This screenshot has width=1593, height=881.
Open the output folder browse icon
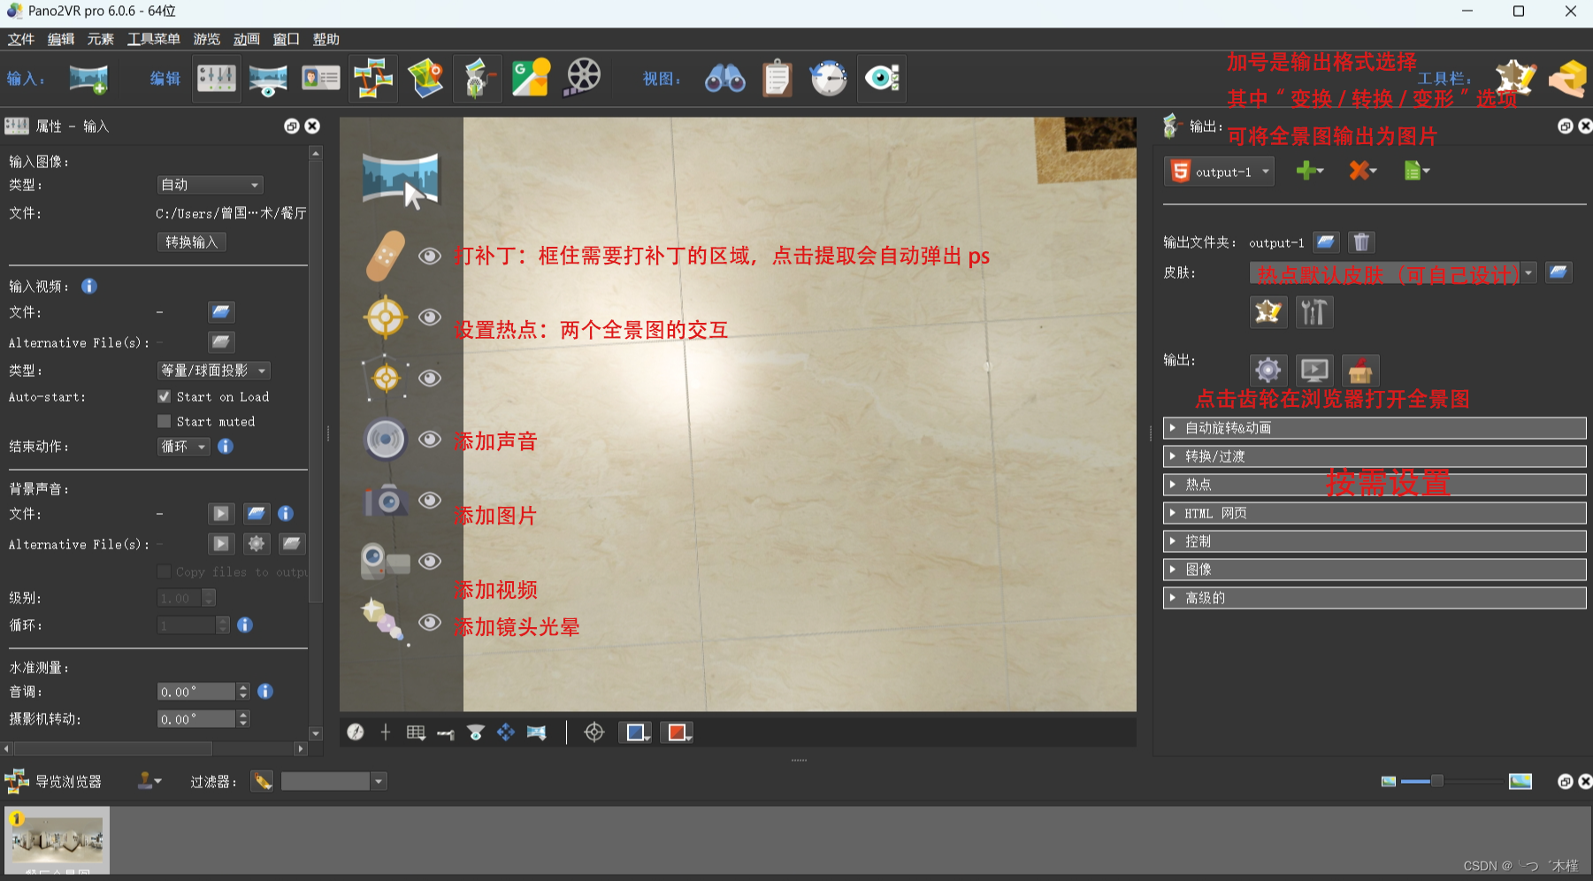pyautogui.click(x=1325, y=242)
